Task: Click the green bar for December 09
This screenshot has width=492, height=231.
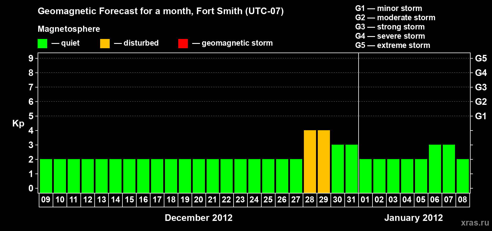Action: 46,176
